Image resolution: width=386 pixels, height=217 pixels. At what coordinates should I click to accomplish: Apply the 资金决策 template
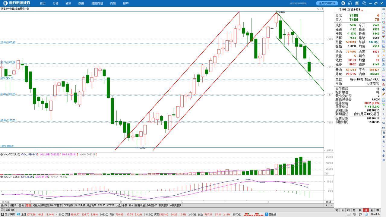click(x=91, y=205)
